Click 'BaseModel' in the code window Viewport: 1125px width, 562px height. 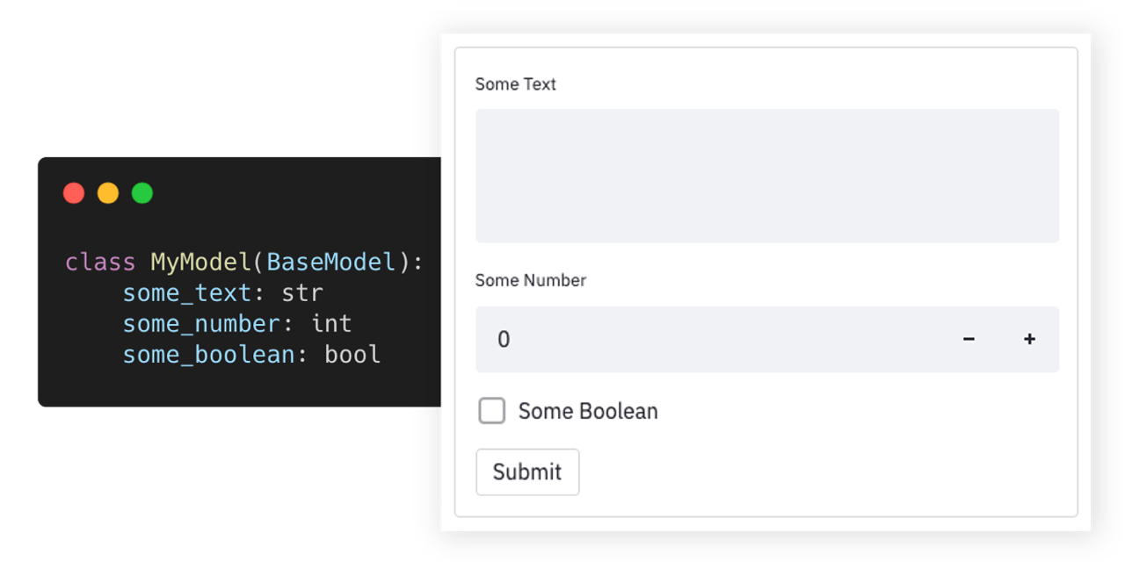(330, 262)
